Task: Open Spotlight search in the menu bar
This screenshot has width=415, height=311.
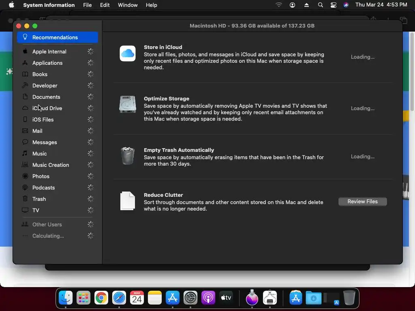Action: point(320,5)
